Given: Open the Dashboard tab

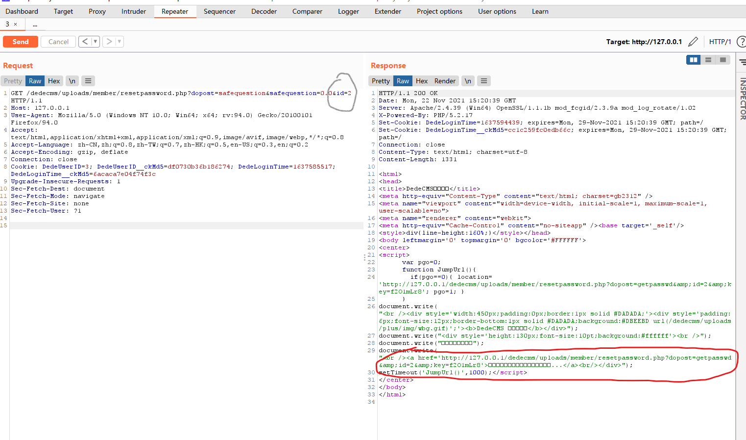Looking at the screenshot, I should point(22,11).
